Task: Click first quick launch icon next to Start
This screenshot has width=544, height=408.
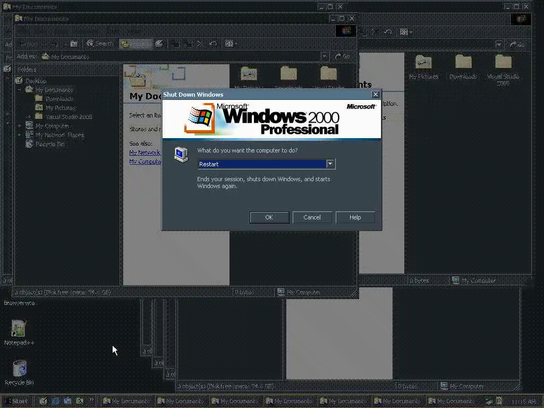Action: click(x=43, y=401)
